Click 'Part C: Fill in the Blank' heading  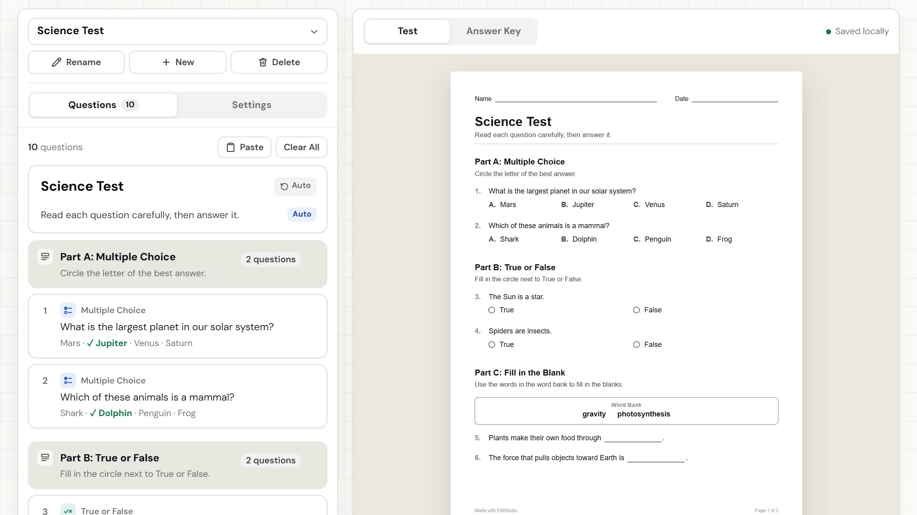point(520,373)
